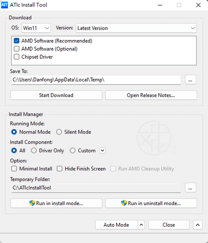208x243 pixels.
Task: Open the OS dropdown showing Win11
Action: pos(36,28)
